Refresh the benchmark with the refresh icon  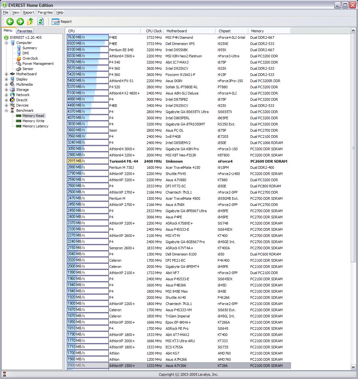click(x=41, y=22)
